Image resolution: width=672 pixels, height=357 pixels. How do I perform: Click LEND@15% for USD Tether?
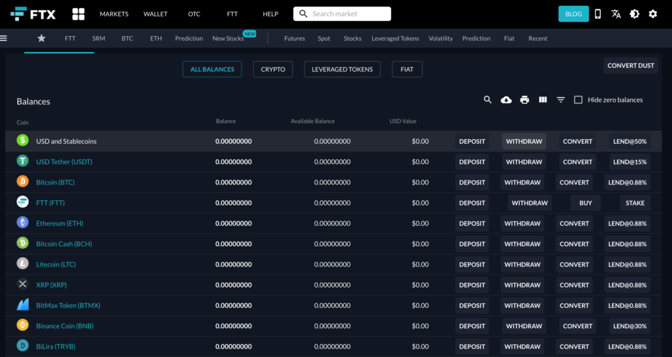(630, 161)
